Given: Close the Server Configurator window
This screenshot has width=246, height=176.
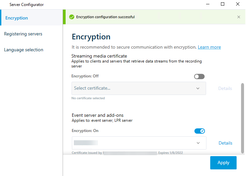Looking at the screenshot, I should click(x=238, y=4).
